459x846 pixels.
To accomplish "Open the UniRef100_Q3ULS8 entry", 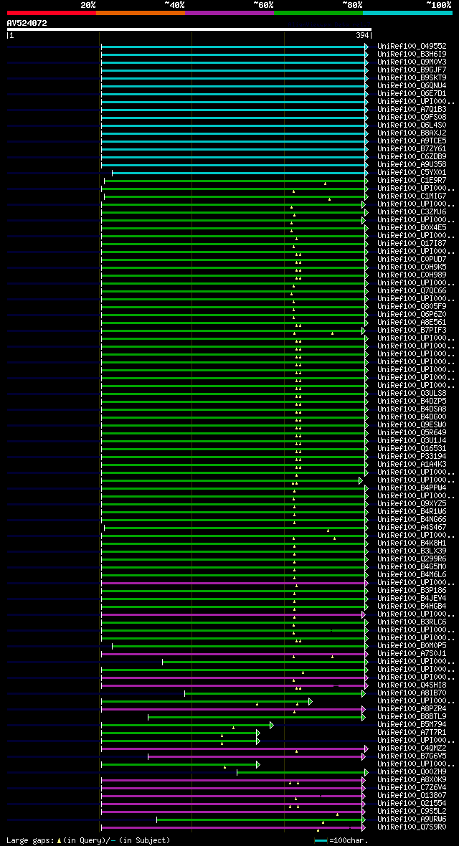I will click(x=412, y=394).
